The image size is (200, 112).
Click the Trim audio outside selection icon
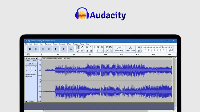click(87, 51)
